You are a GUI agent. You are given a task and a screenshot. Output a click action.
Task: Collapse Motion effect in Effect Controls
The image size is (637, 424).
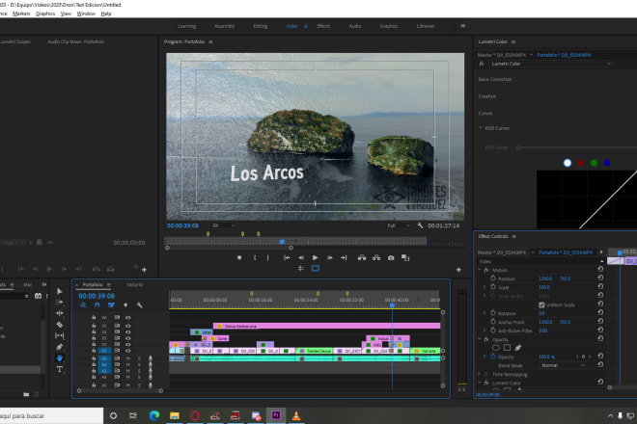(x=480, y=270)
